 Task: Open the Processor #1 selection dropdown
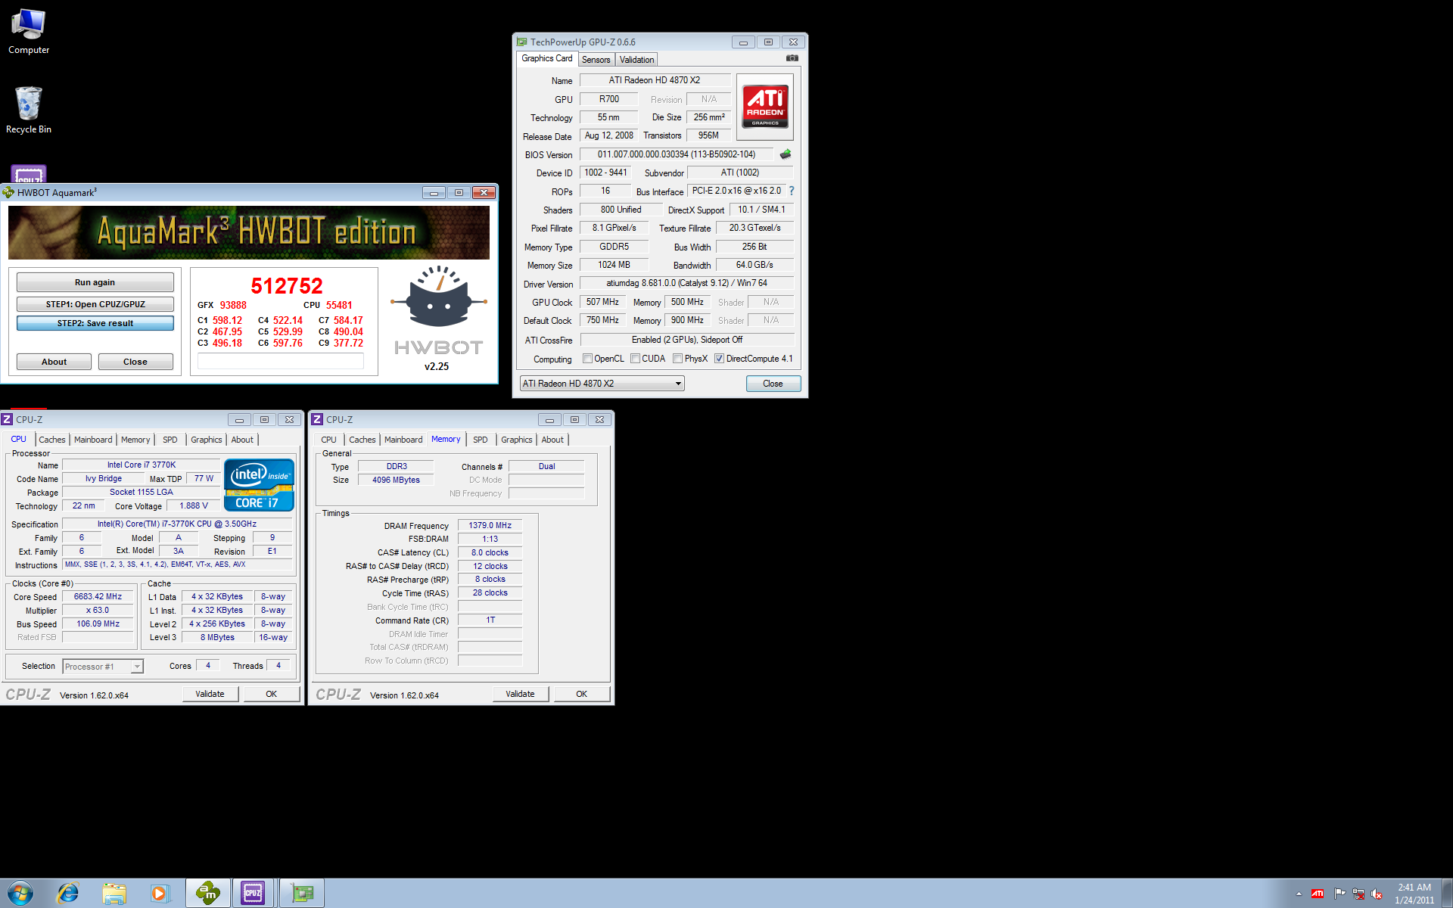pyautogui.click(x=103, y=667)
